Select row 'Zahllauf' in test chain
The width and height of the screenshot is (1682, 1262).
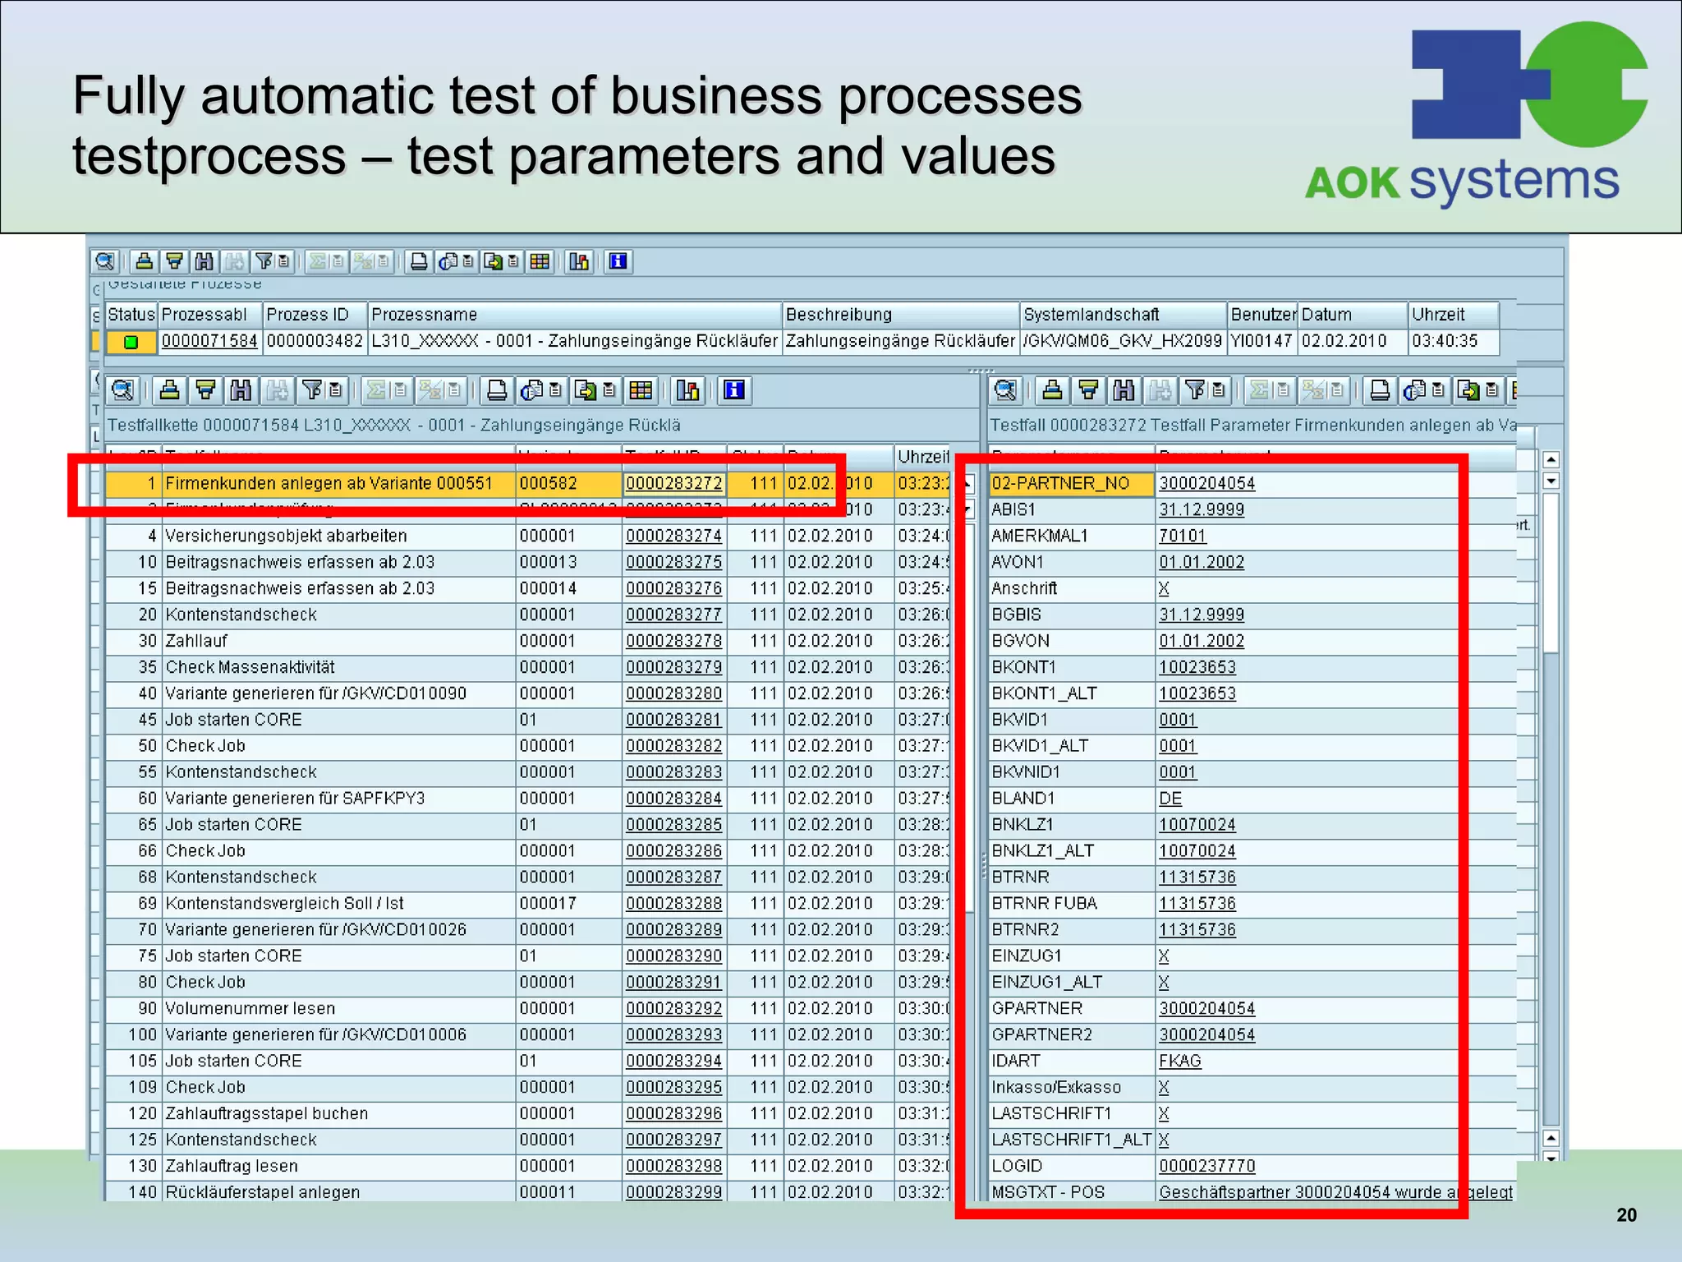click(x=527, y=641)
